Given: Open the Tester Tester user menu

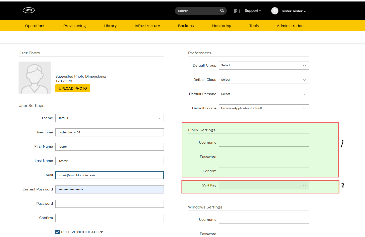Looking at the screenshot, I should point(293,11).
